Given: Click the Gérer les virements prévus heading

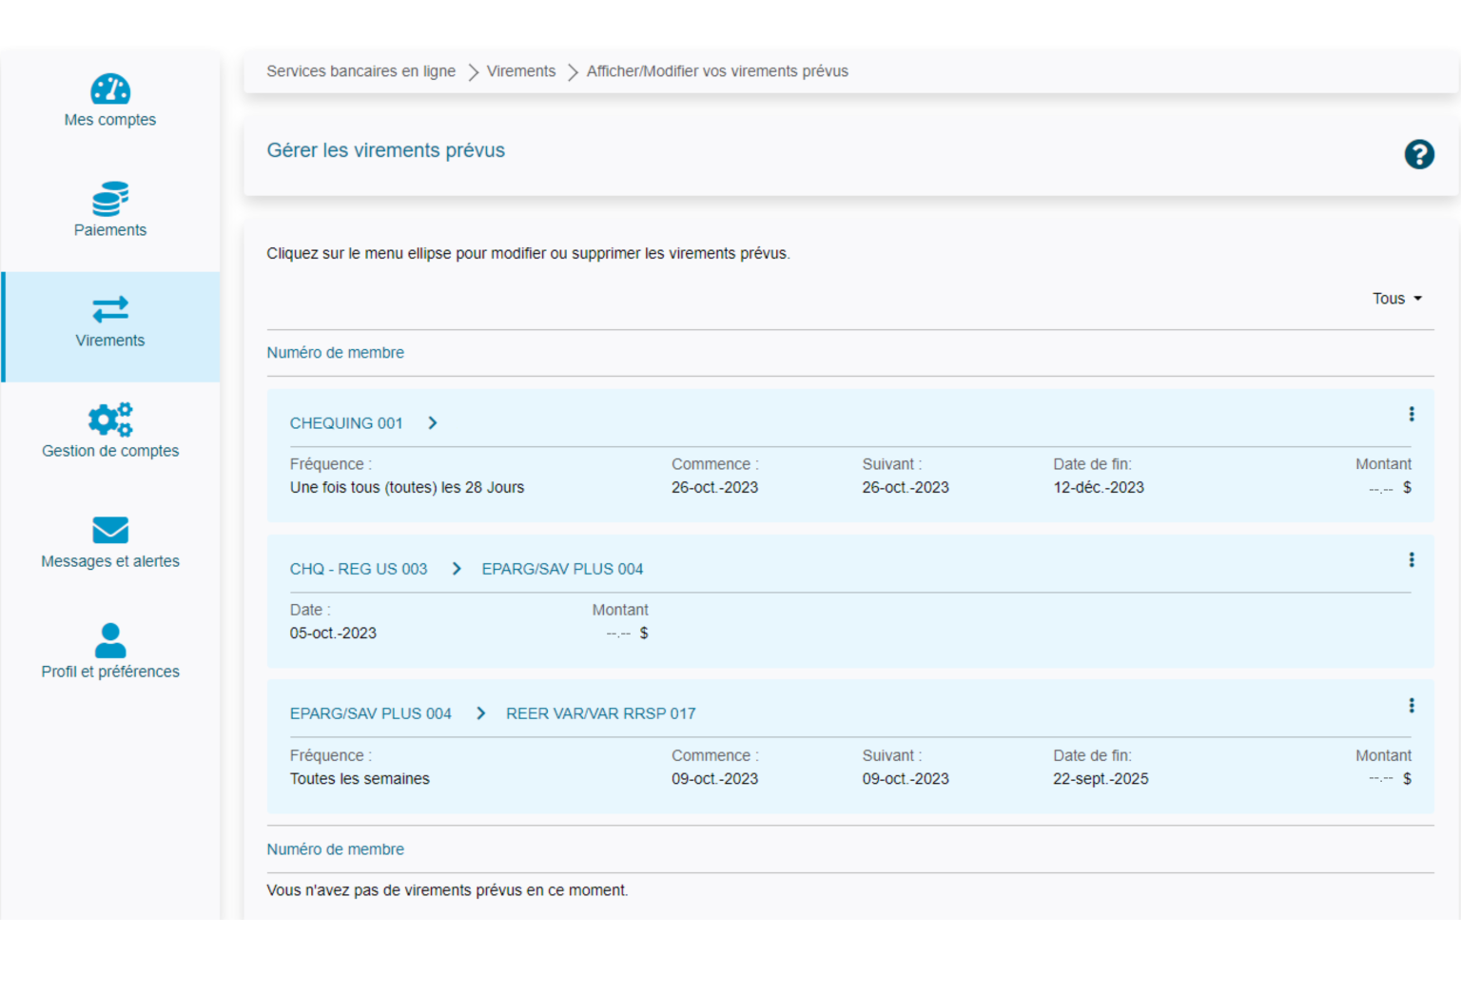Looking at the screenshot, I should [x=385, y=149].
